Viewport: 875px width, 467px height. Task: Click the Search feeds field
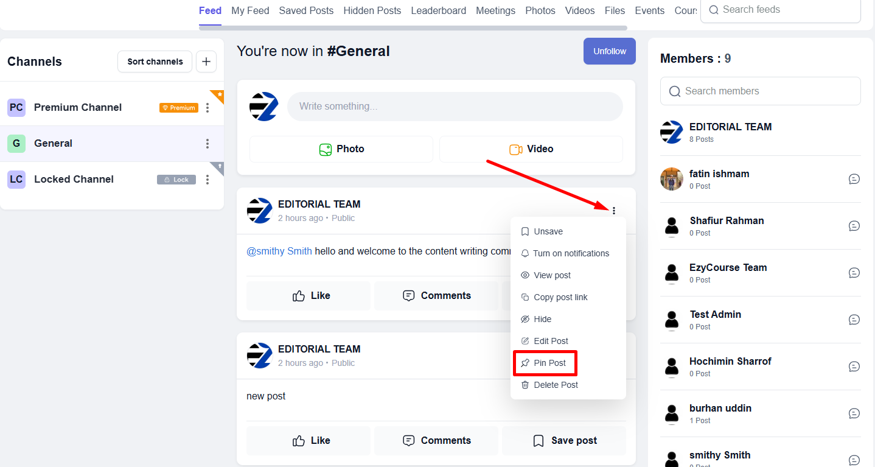tap(781, 10)
